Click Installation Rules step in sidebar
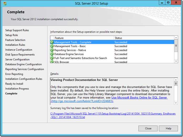183x137 pixels. [15, 45]
